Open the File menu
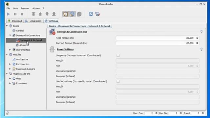Viewport: 210px width, 118px height. pyautogui.click(x=8, y=8)
